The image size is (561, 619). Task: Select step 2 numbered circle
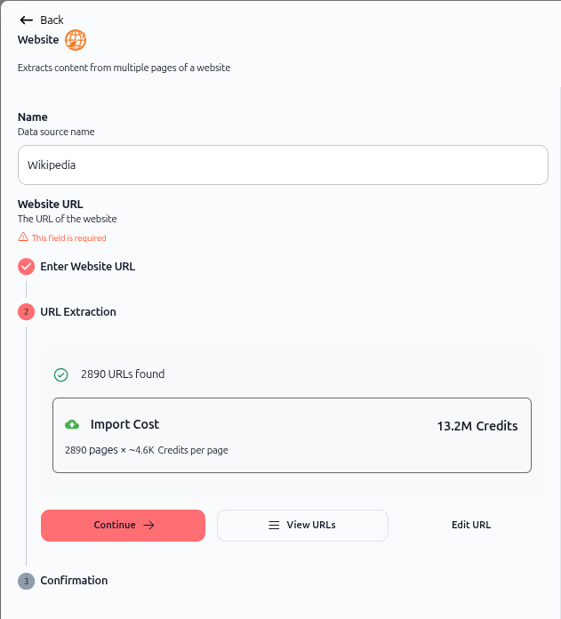(x=26, y=312)
